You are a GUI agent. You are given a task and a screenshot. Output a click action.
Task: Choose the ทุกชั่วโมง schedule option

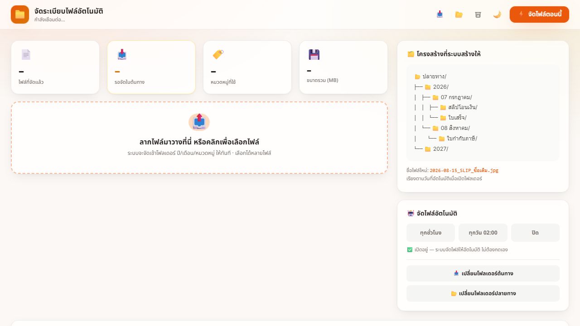point(431,233)
